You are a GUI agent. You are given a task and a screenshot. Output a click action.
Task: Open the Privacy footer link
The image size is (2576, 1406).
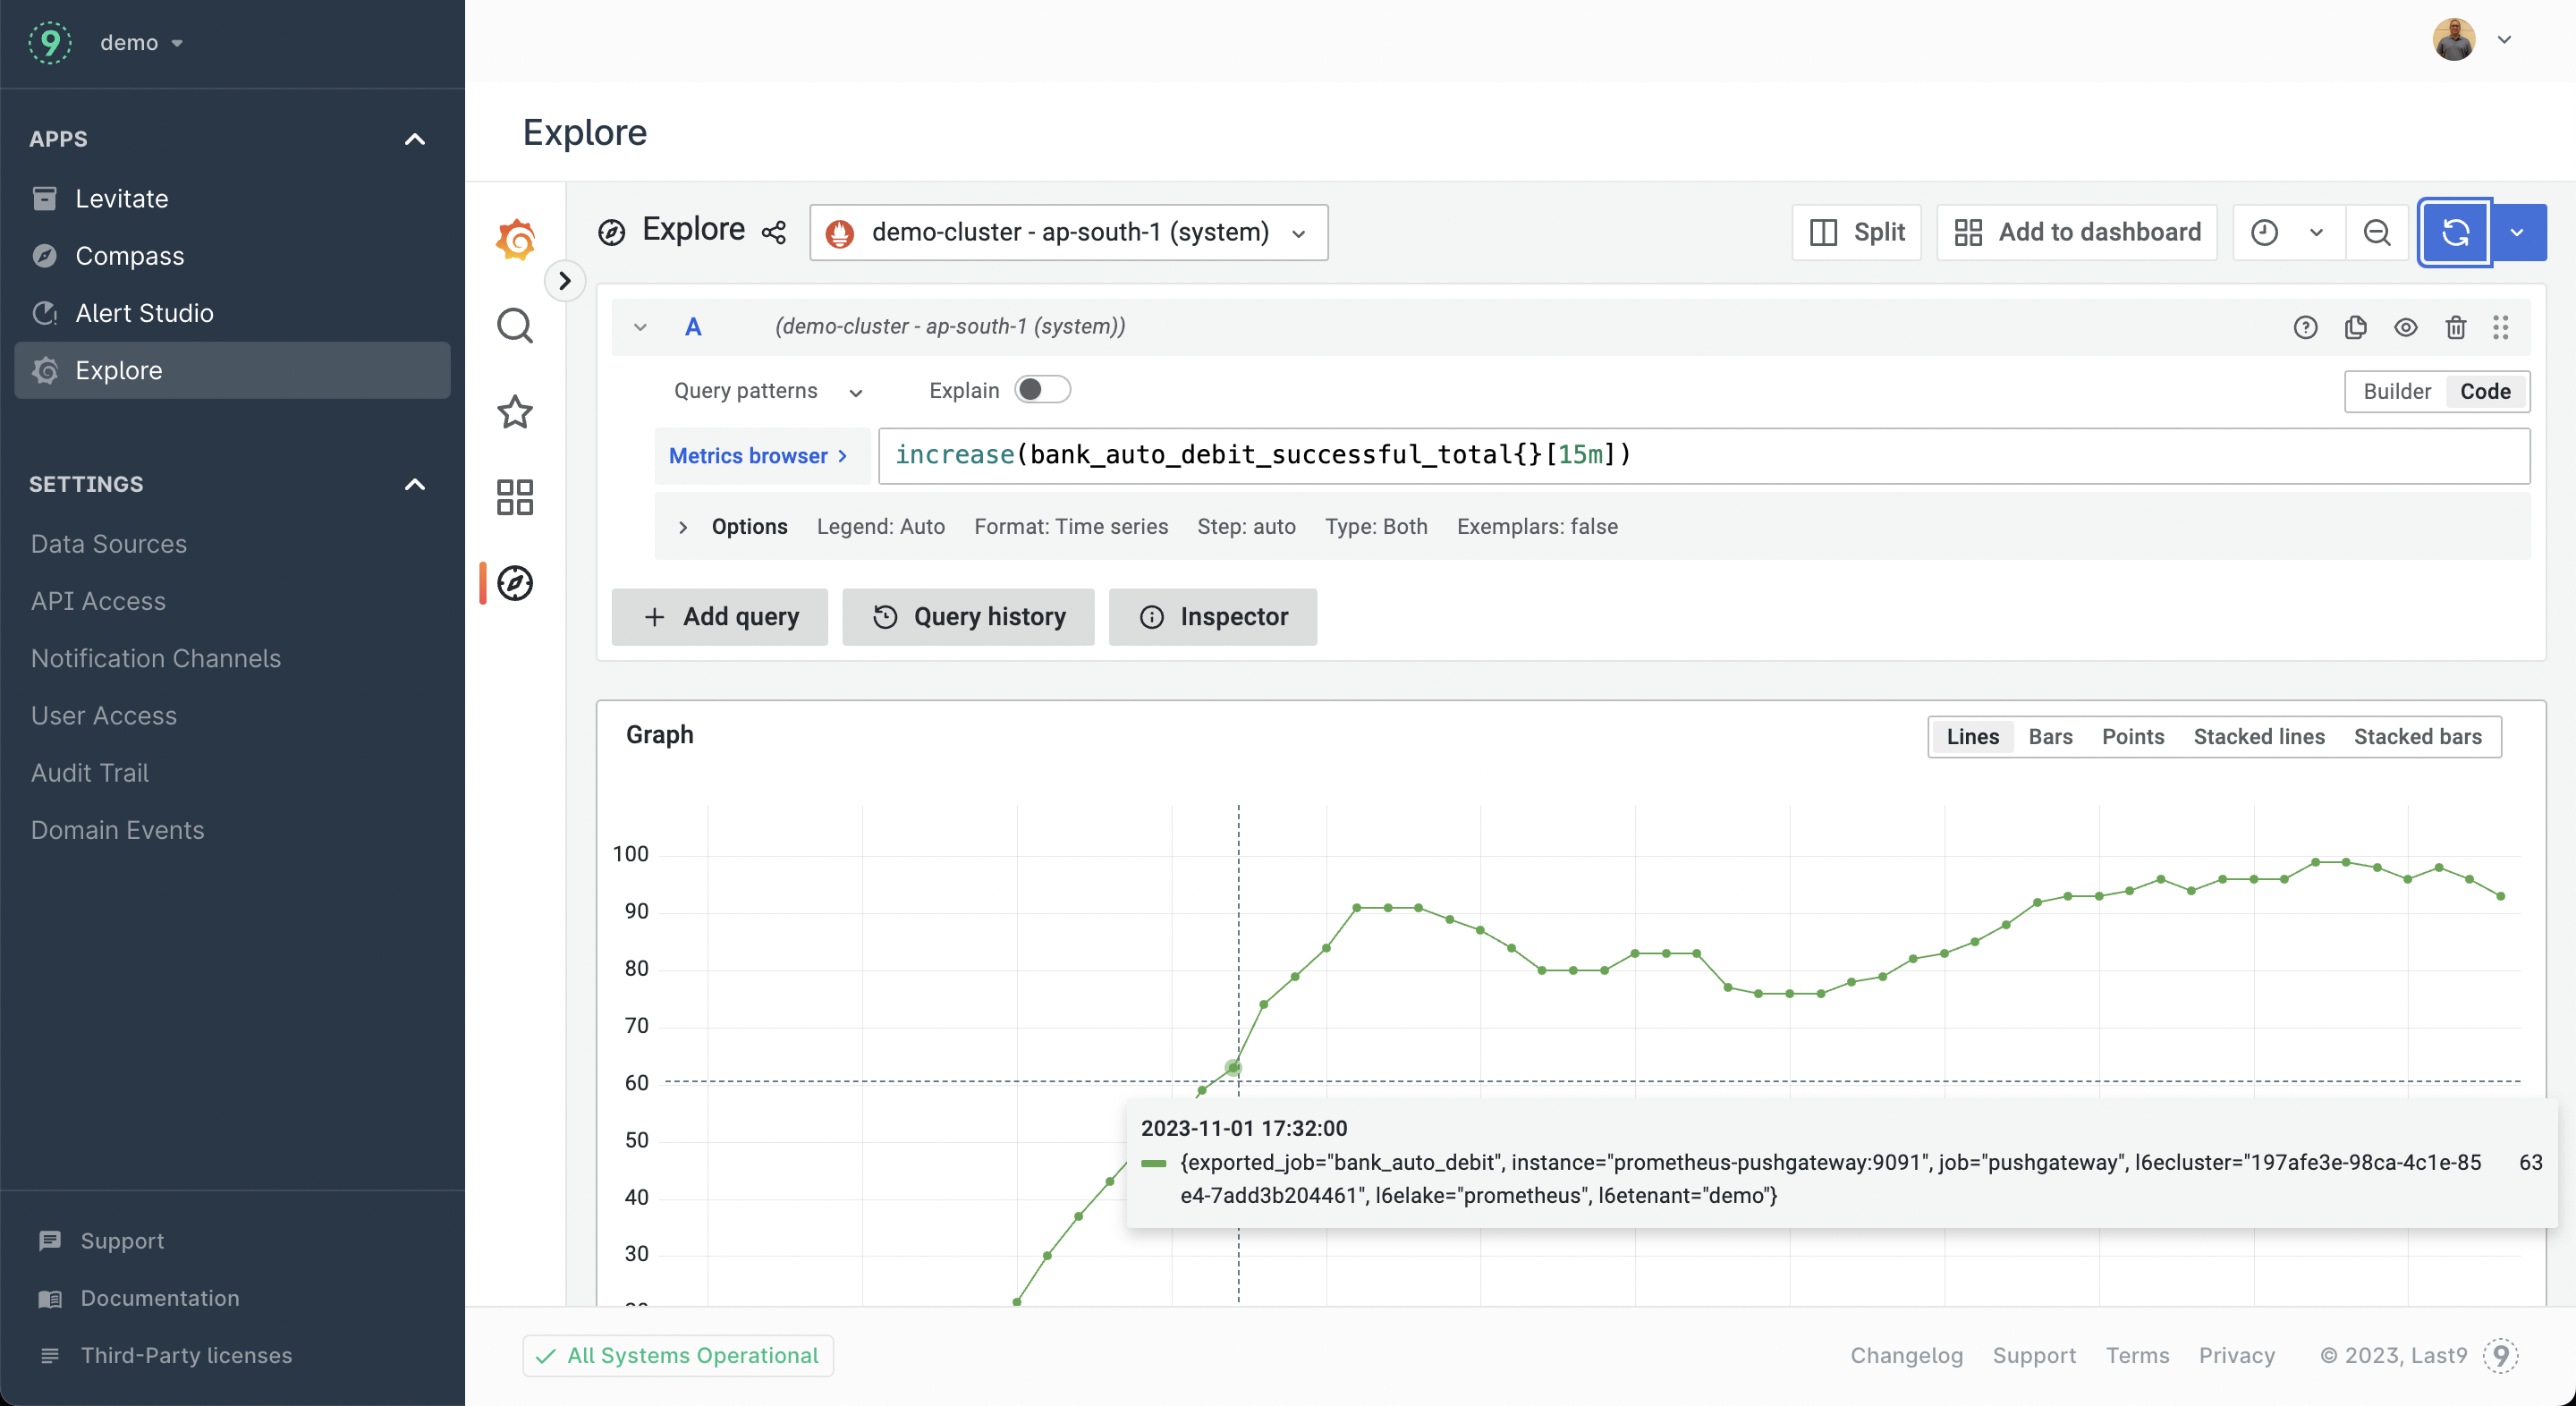2236,1354
